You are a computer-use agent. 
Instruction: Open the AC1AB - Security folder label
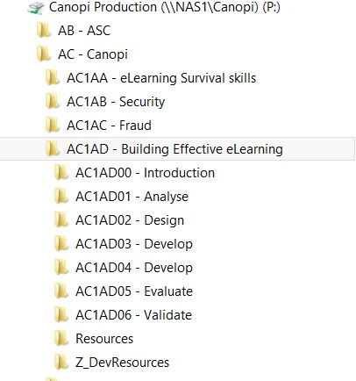coord(116,102)
